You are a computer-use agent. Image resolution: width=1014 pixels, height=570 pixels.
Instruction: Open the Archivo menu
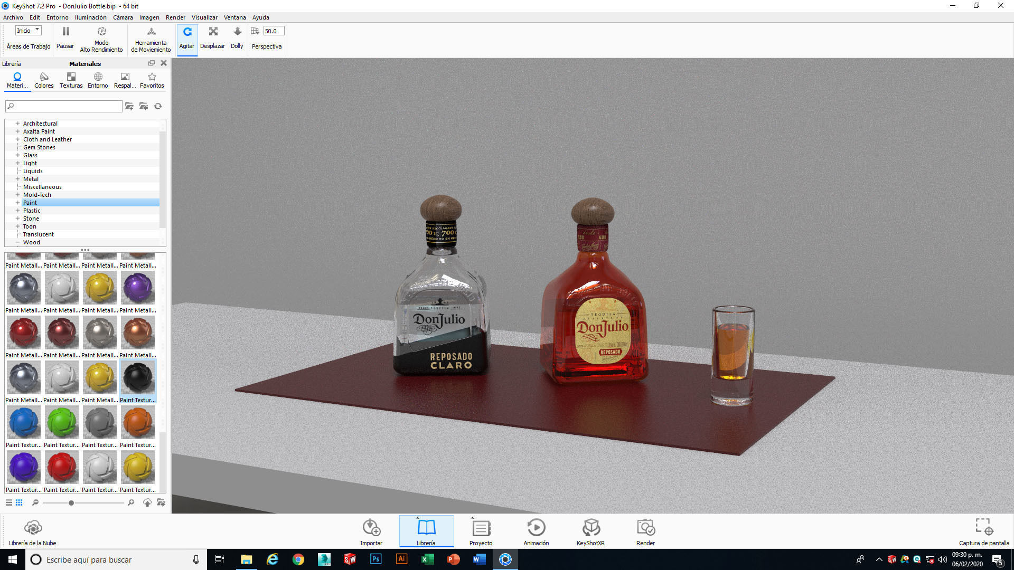[x=13, y=17]
